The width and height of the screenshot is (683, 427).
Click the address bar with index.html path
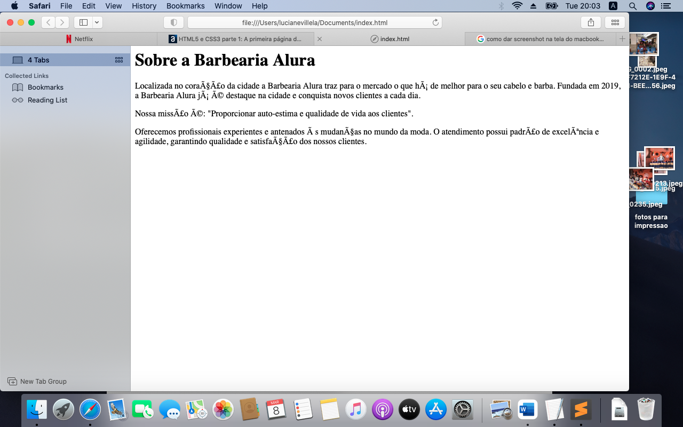coord(315,22)
